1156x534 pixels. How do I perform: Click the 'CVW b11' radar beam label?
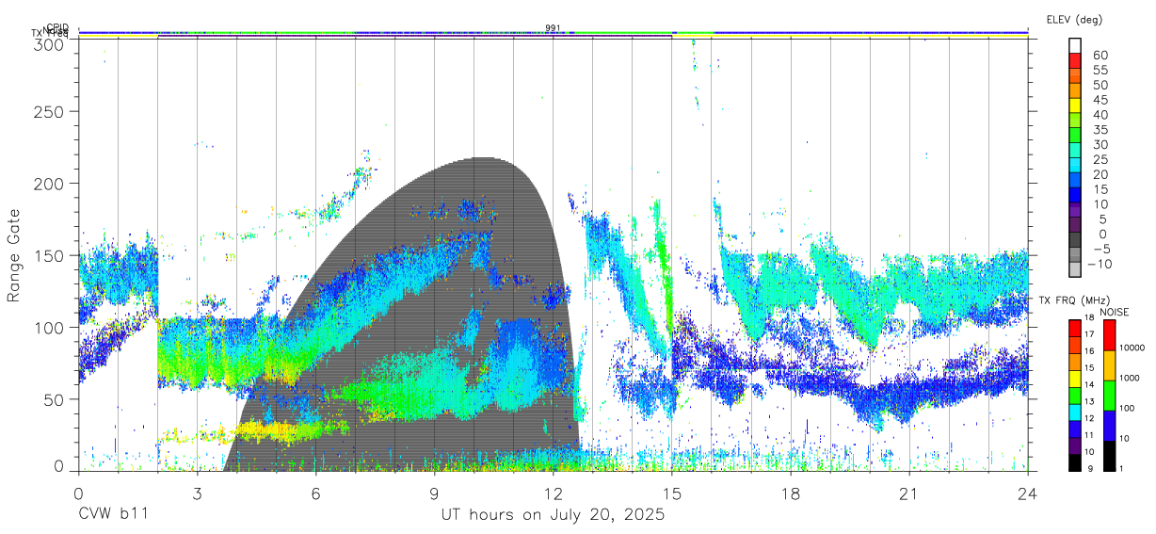coord(113,515)
